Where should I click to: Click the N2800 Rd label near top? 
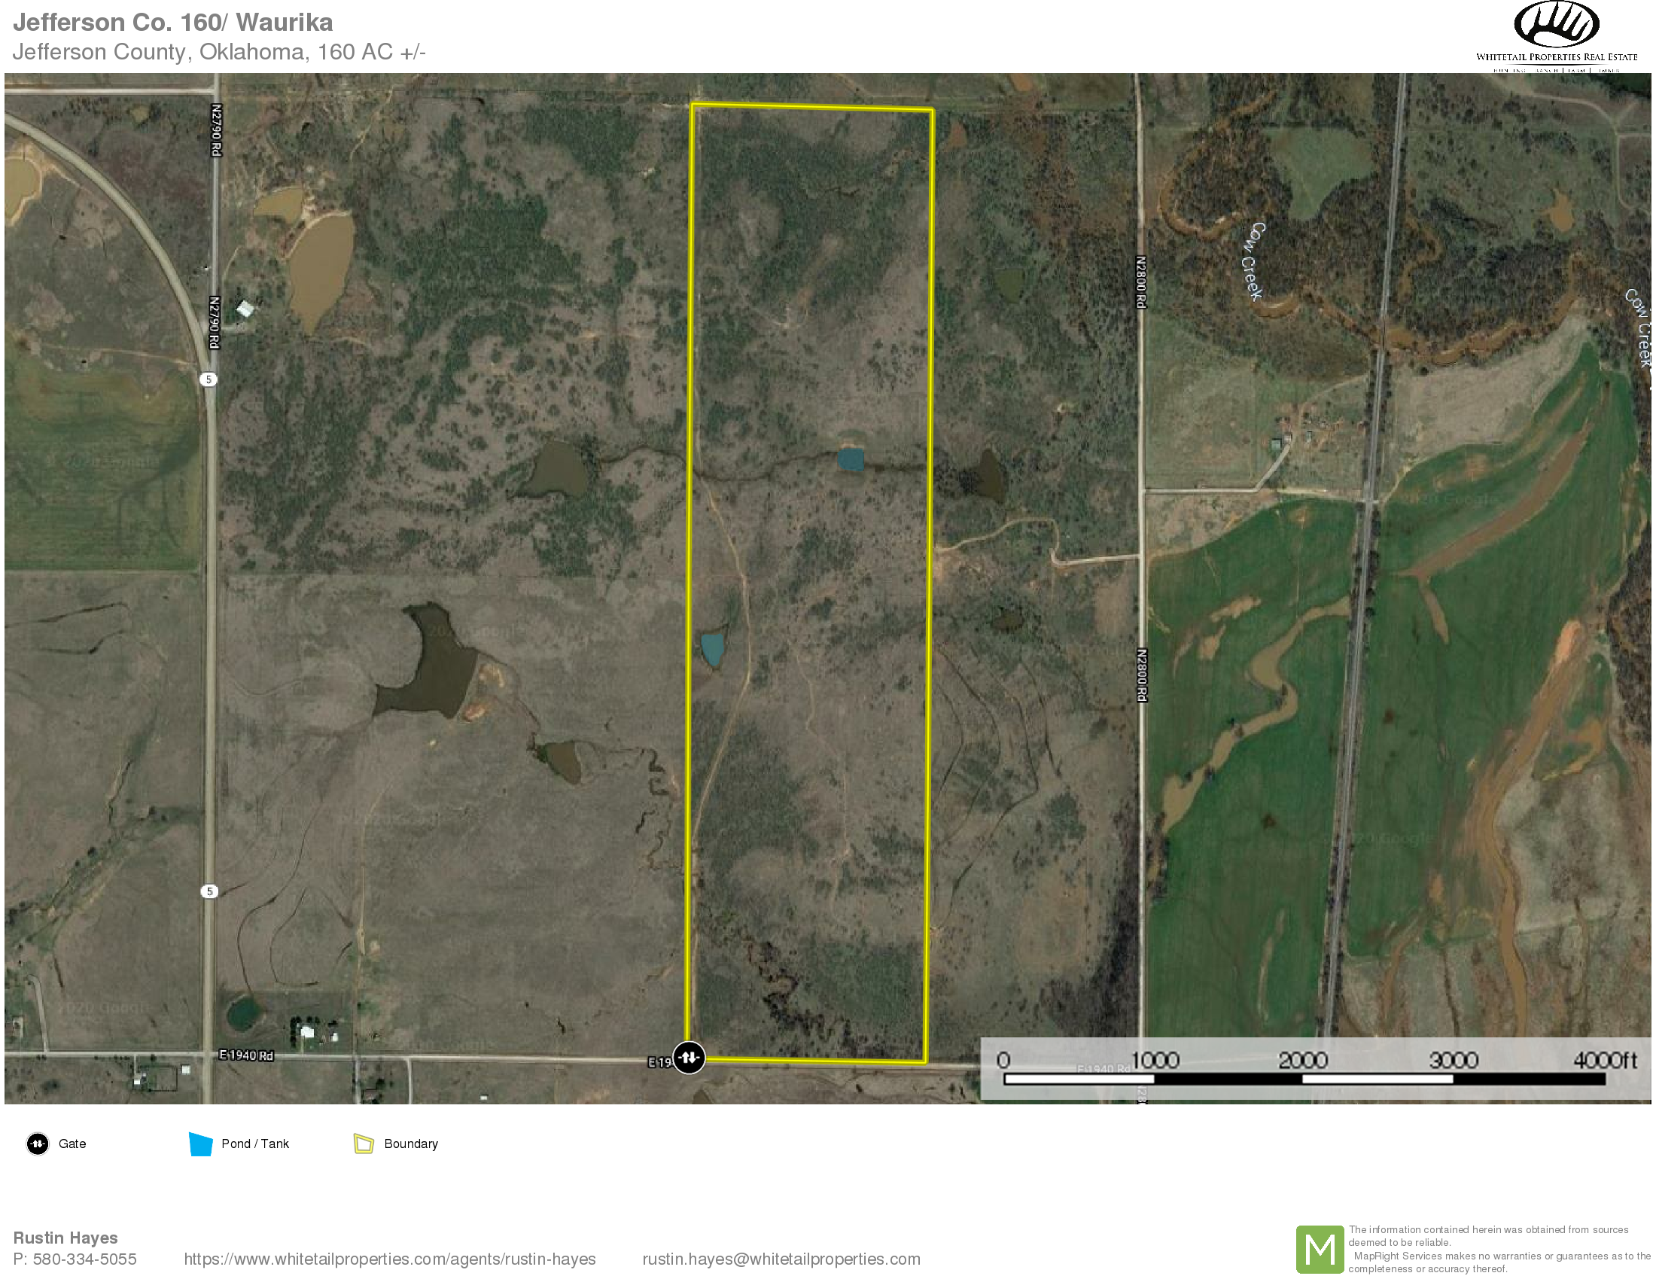(x=1140, y=282)
